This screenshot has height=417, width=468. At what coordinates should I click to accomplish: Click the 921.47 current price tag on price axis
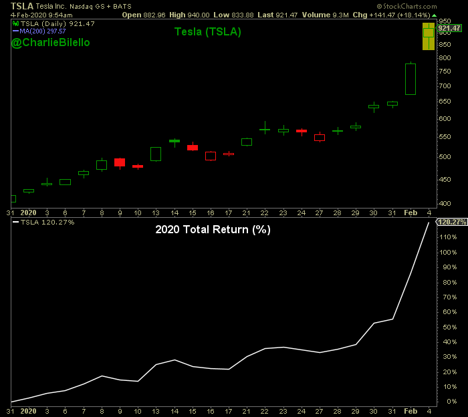click(449, 28)
